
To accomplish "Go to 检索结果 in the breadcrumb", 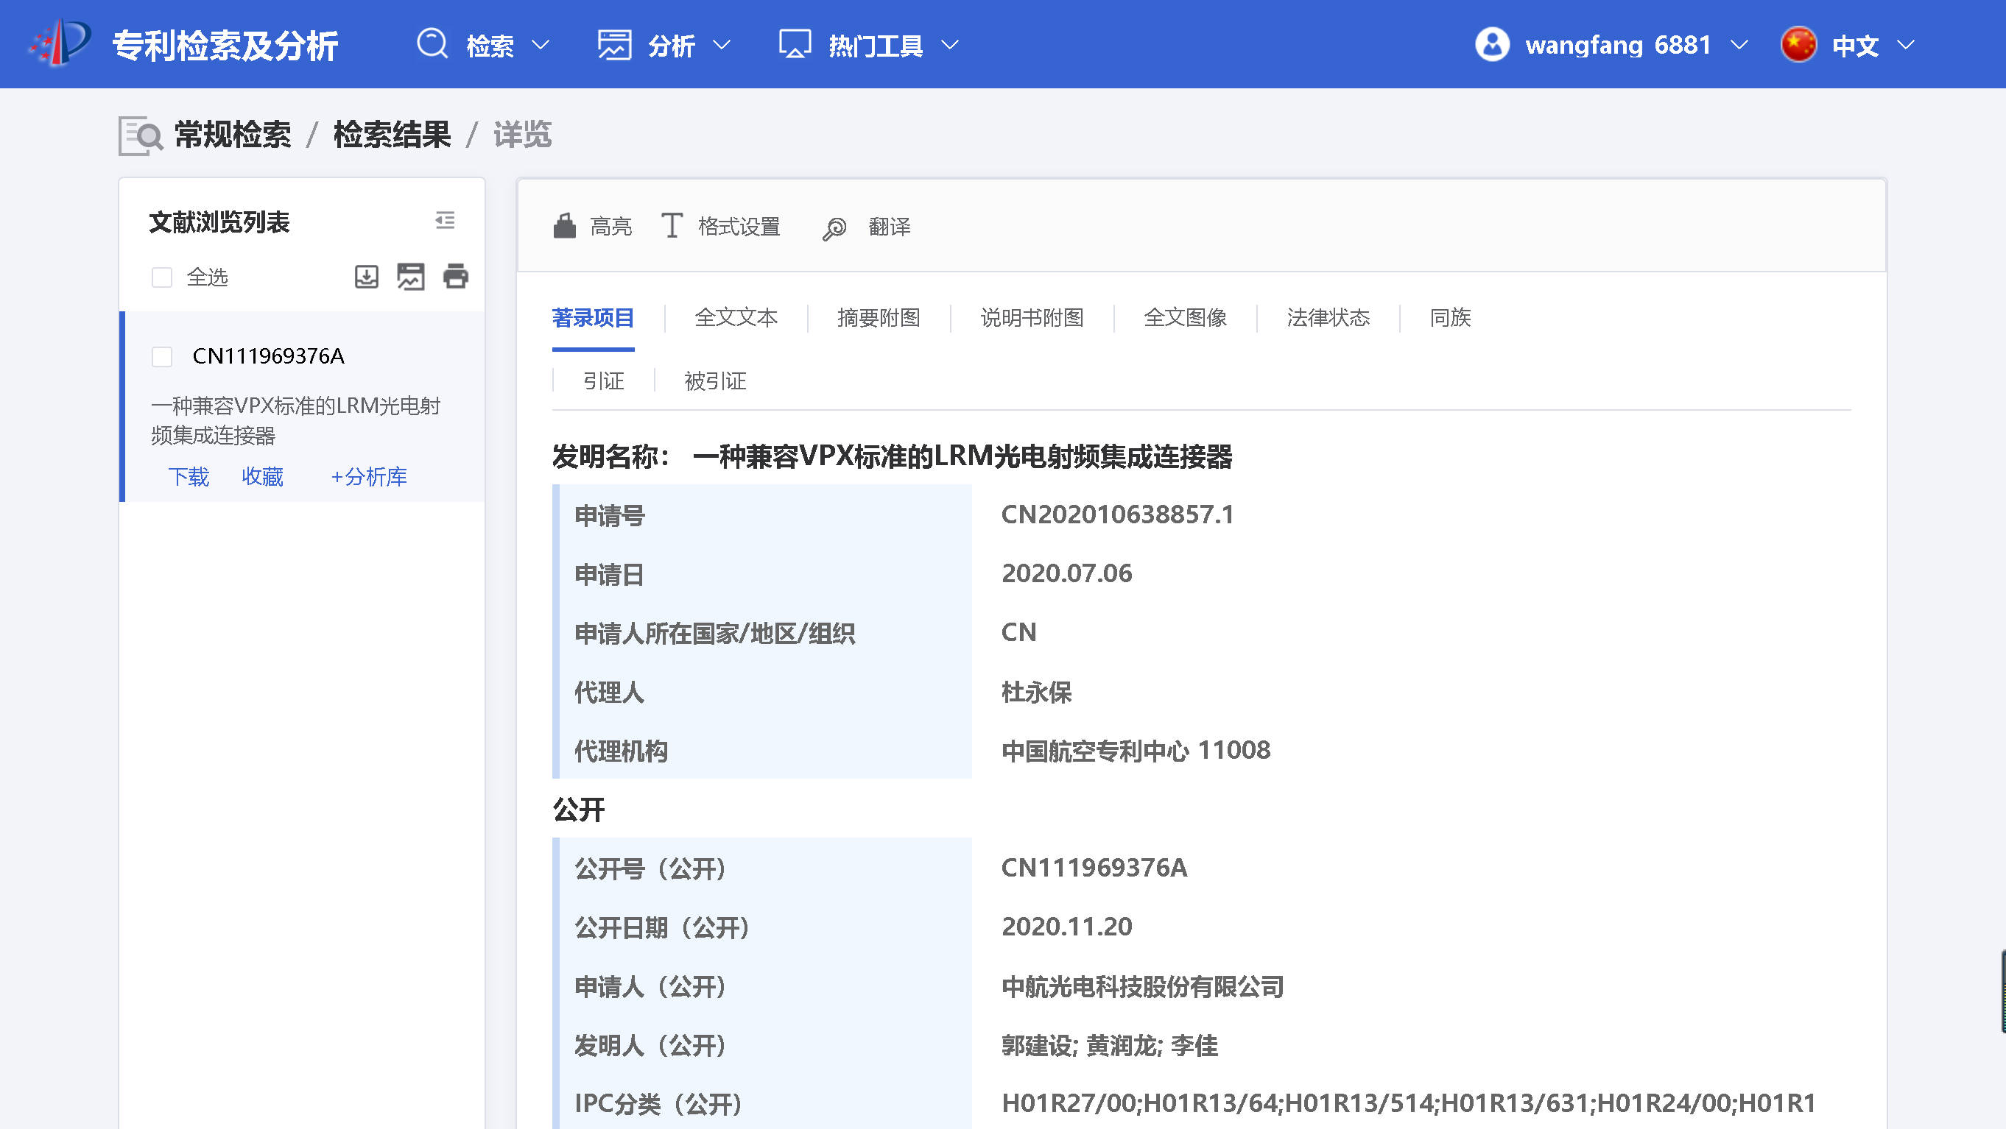I will pyautogui.click(x=392, y=135).
